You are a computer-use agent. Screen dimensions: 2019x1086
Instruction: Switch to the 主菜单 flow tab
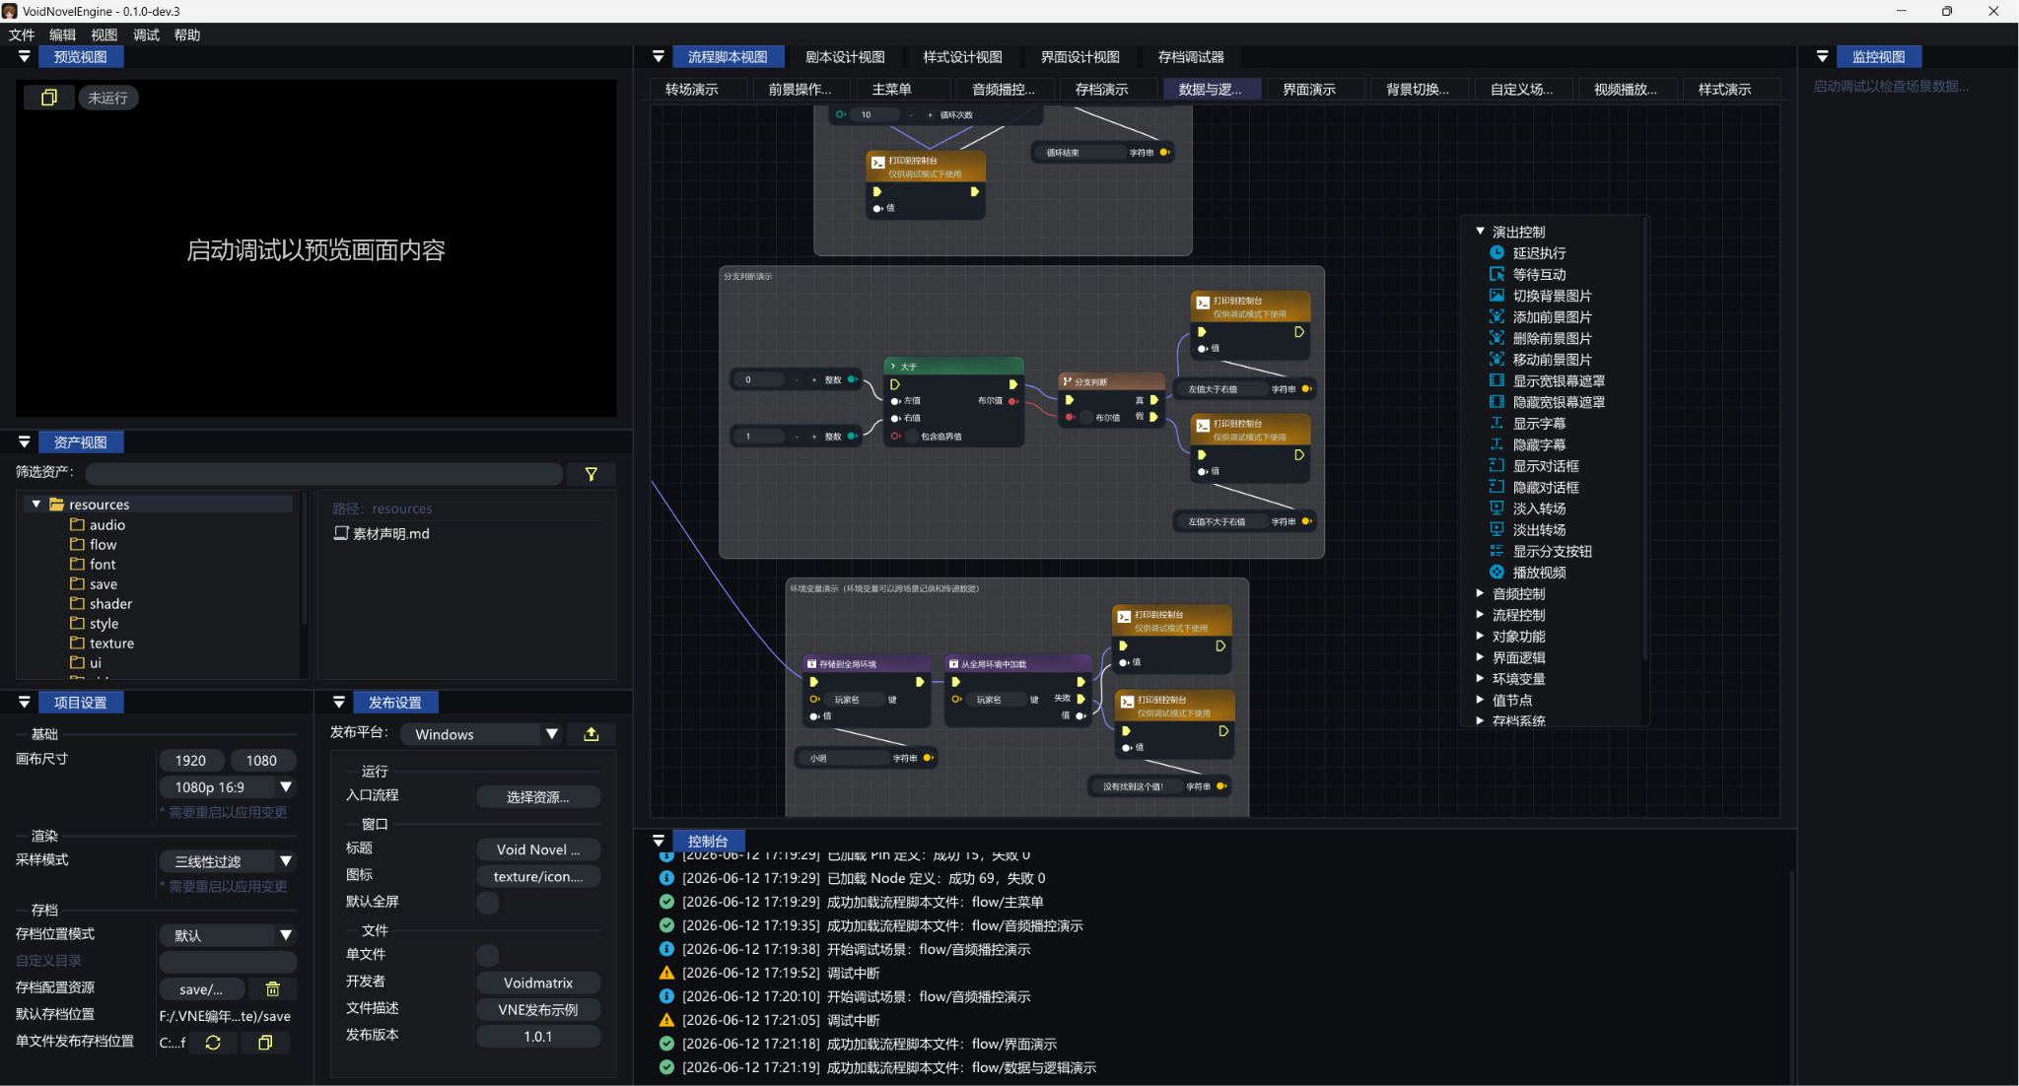(x=892, y=89)
